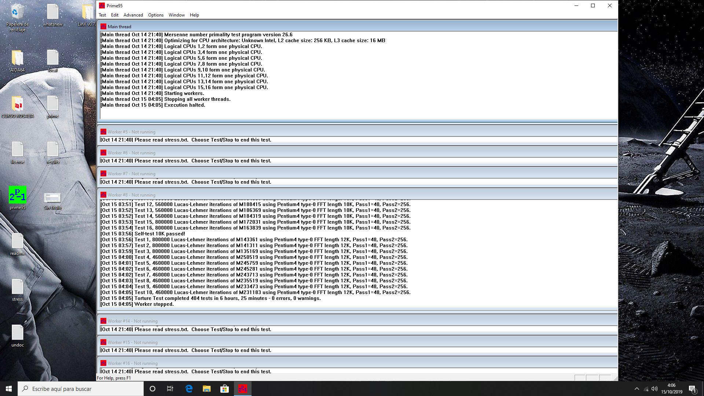Click the Worker #16 title bar icon
Screen dimensions: 704x396
(x=103, y=363)
